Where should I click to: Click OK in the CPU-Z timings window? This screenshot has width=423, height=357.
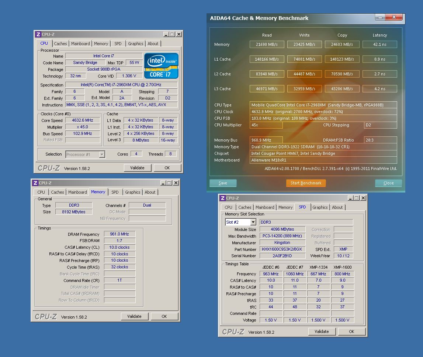(164, 316)
